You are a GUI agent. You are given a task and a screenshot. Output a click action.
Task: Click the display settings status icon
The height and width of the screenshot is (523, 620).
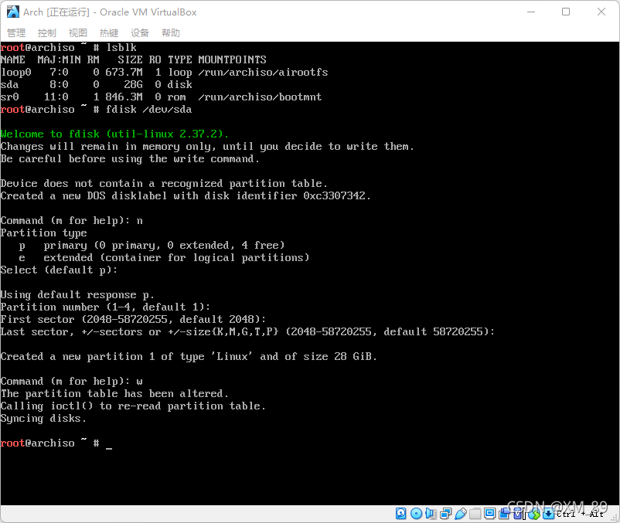490,513
